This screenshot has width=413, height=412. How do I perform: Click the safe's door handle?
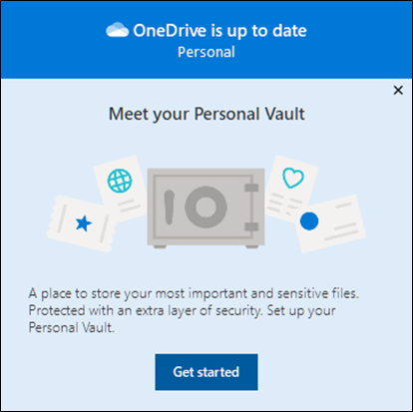170,207
